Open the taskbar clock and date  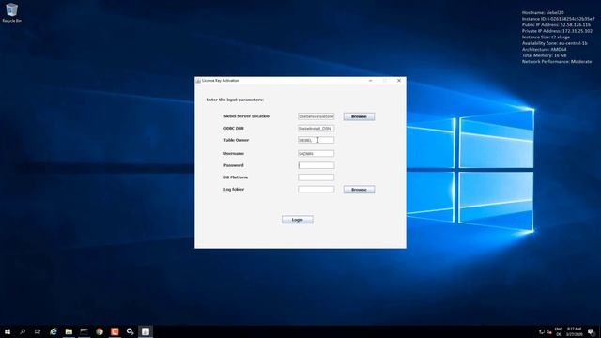[574, 331]
